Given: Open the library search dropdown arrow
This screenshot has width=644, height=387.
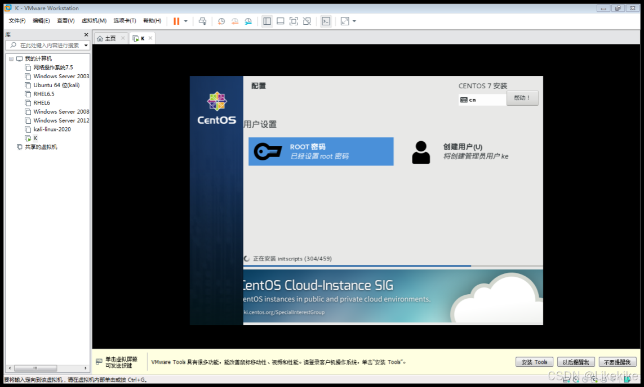Looking at the screenshot, I should 86,45.
